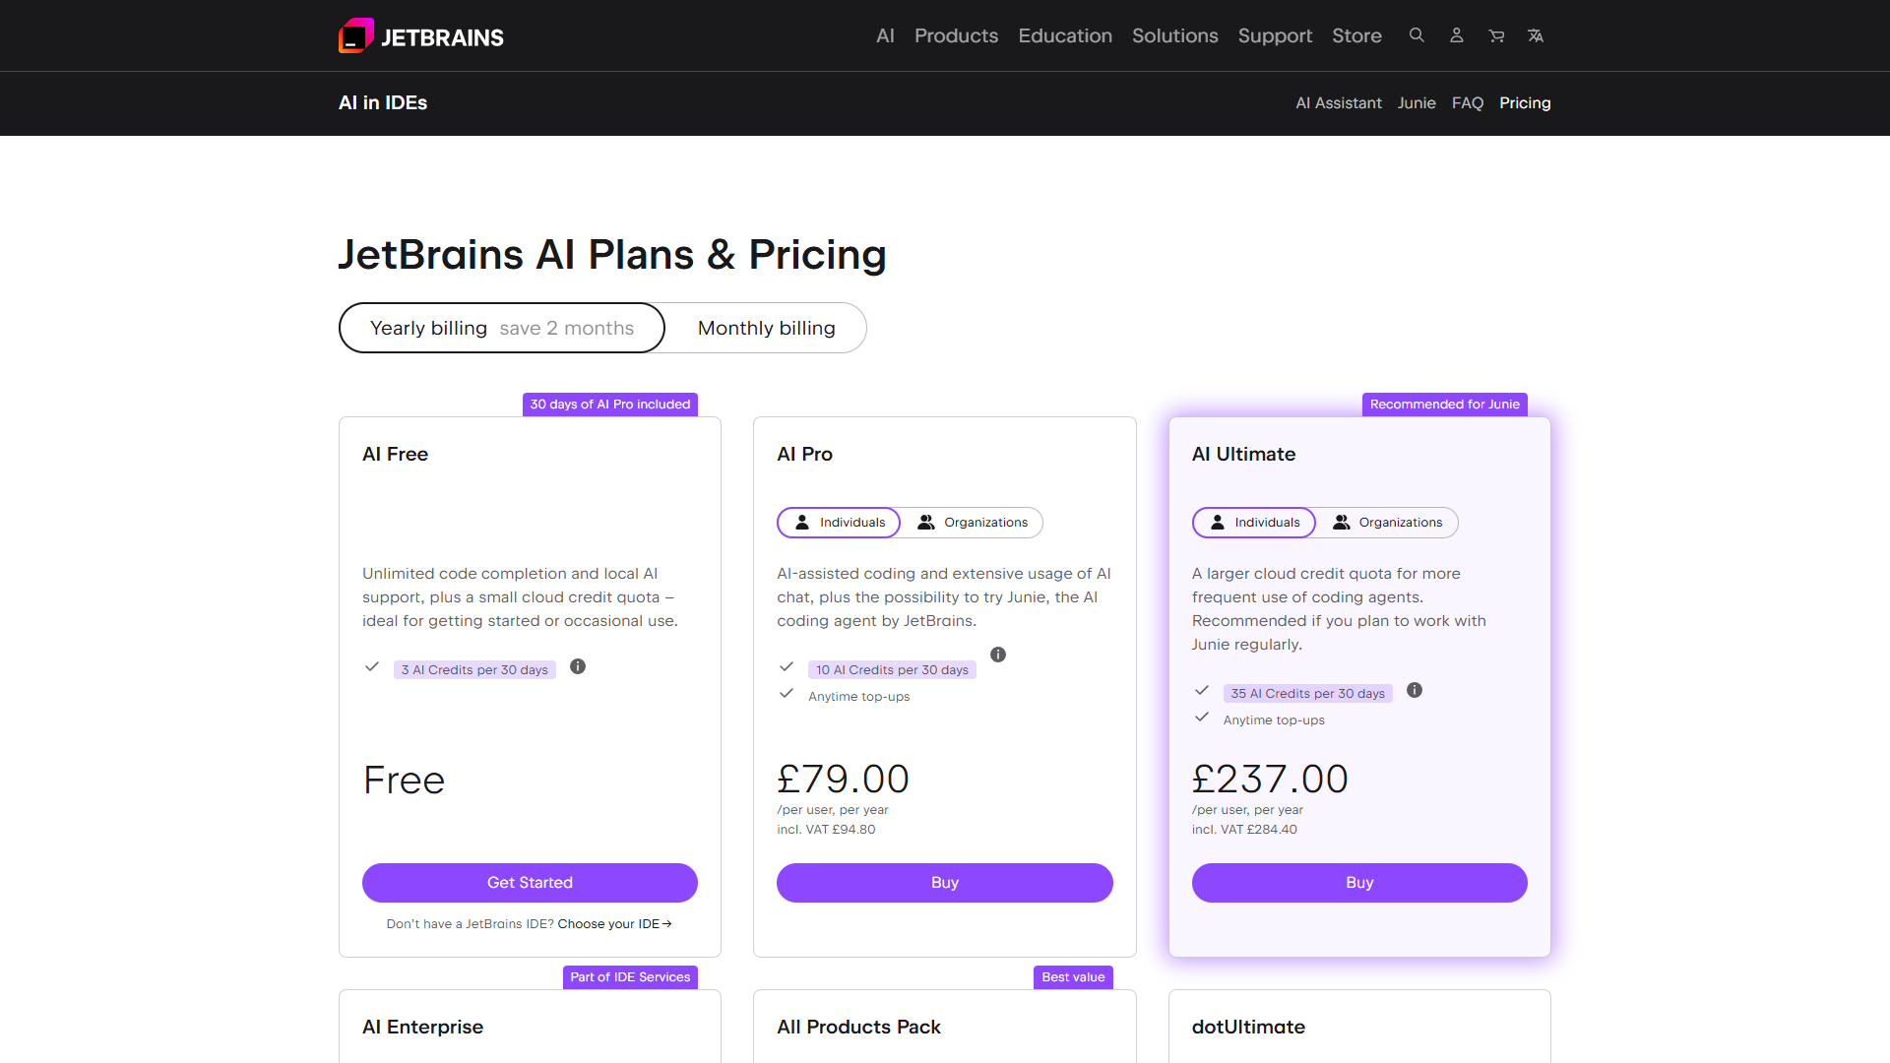Screen dimensions: 1890x1063
Task: Switch to the FAQ tab
Action: (x=1467, y=102)
